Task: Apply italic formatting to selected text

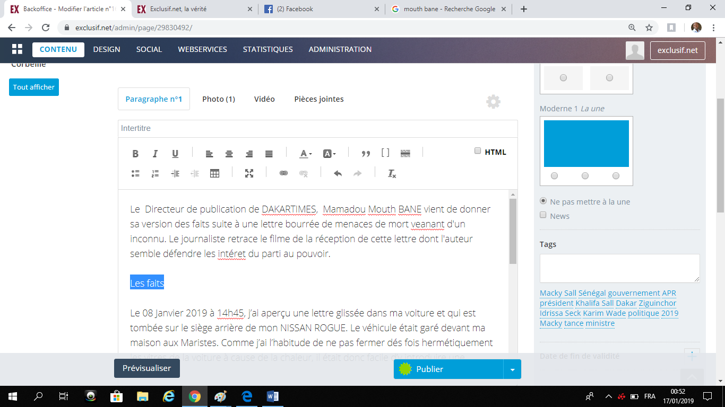Action: tap(155, 154)
